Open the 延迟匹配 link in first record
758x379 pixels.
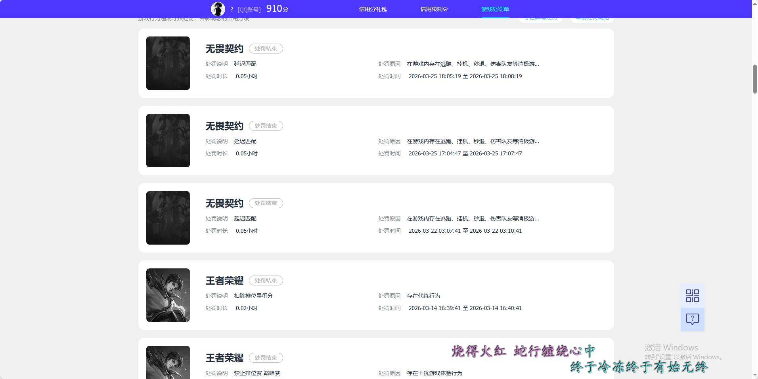[x=245, y=64]
